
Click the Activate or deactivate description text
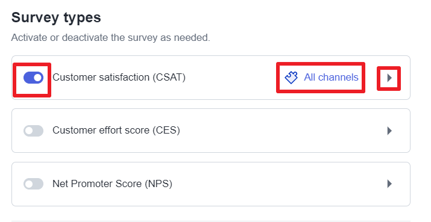[x=110, y=37]
